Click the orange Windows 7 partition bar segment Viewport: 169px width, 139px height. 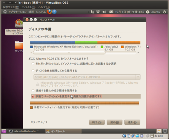(119, 42)
